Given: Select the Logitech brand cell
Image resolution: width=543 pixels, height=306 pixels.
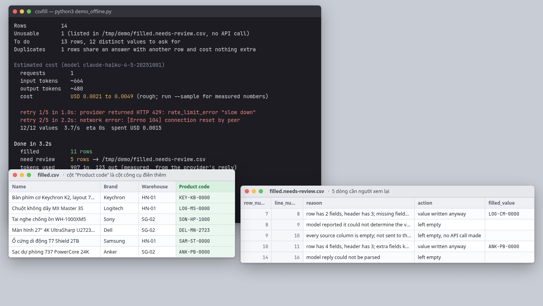Looking at the screenshot, I should tap(119, 209).
